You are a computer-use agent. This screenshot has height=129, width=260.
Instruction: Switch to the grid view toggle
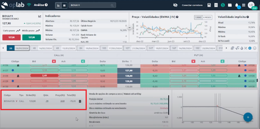[x=64, y=5]
